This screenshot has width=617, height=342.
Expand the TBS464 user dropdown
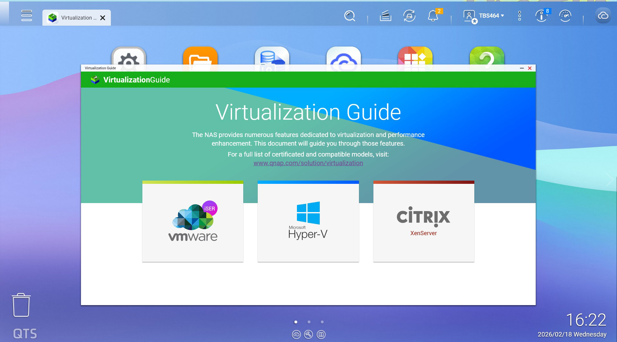[x=491, y=16]
